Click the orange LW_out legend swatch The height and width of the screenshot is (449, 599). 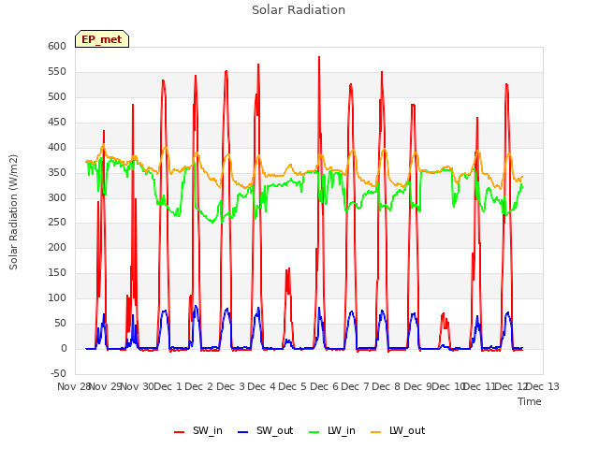[x=375, y=431]
